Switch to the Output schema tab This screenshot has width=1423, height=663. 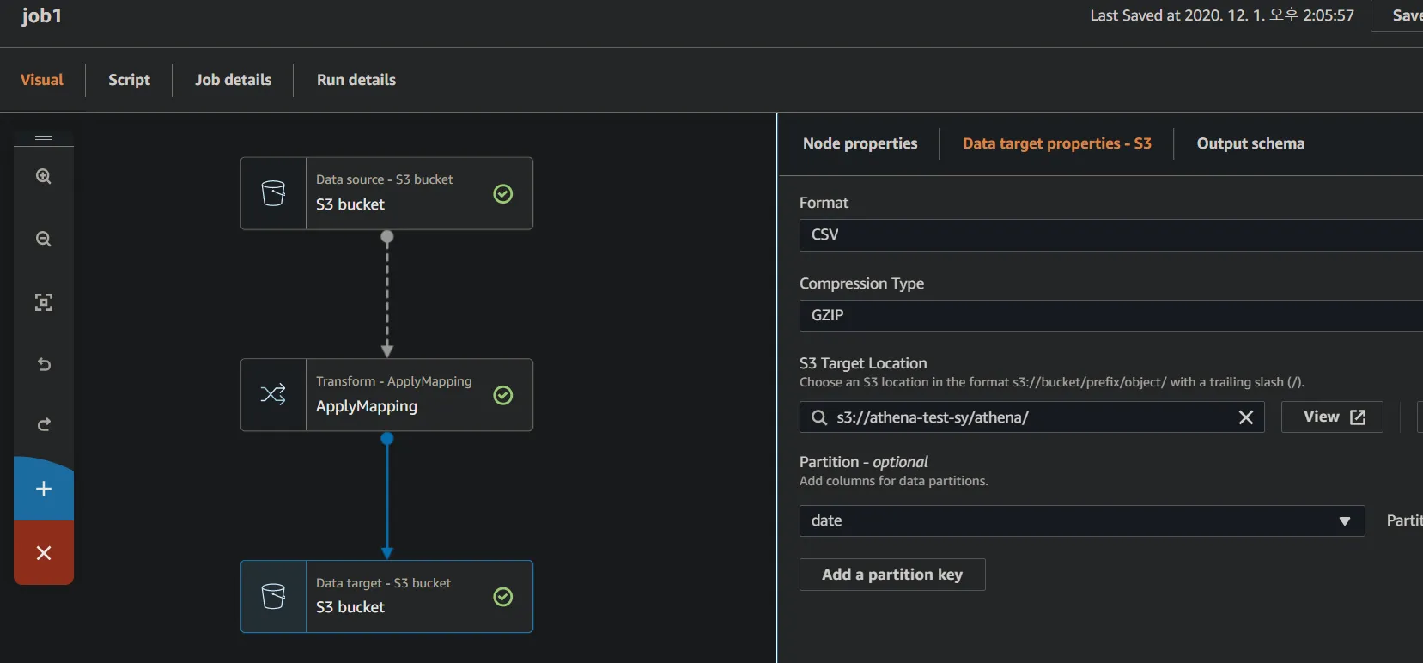tap(1250, 143)
